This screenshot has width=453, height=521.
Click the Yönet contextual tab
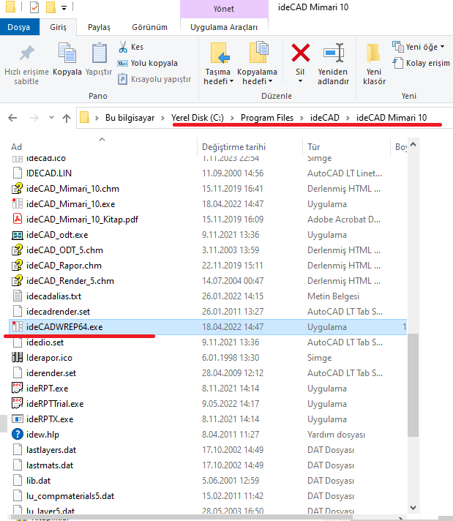click(x=224, y=9)
